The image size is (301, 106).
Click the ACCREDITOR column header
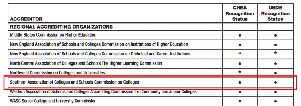(26, 19)
